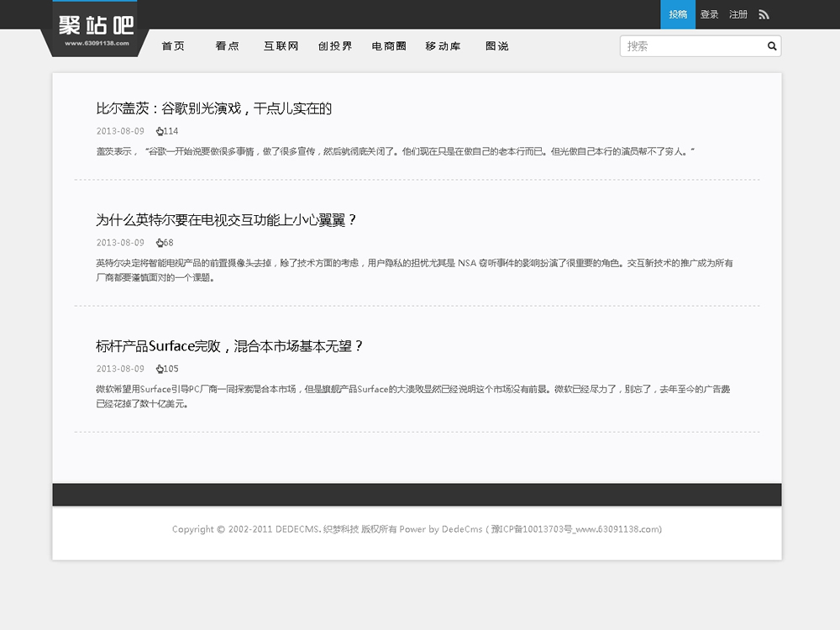Click date 2013-08-09 under 比尔盖茨 article

(x=120, y=131)
